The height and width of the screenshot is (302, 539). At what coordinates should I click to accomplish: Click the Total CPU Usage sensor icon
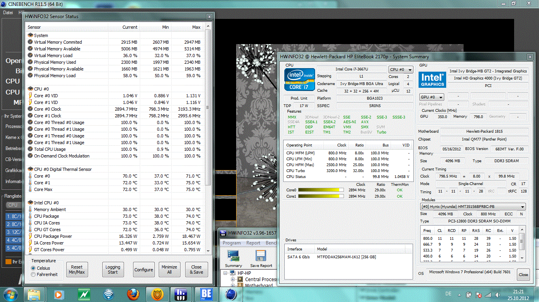point(30,149)
